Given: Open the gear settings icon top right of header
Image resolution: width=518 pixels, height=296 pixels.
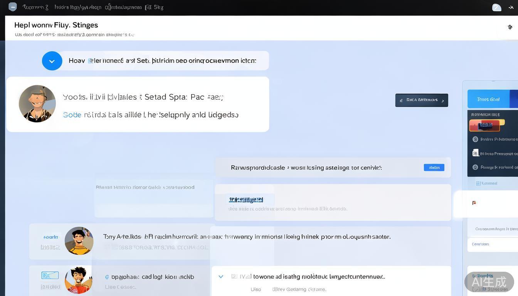Looking at the screenshot, I should [510, 27].
